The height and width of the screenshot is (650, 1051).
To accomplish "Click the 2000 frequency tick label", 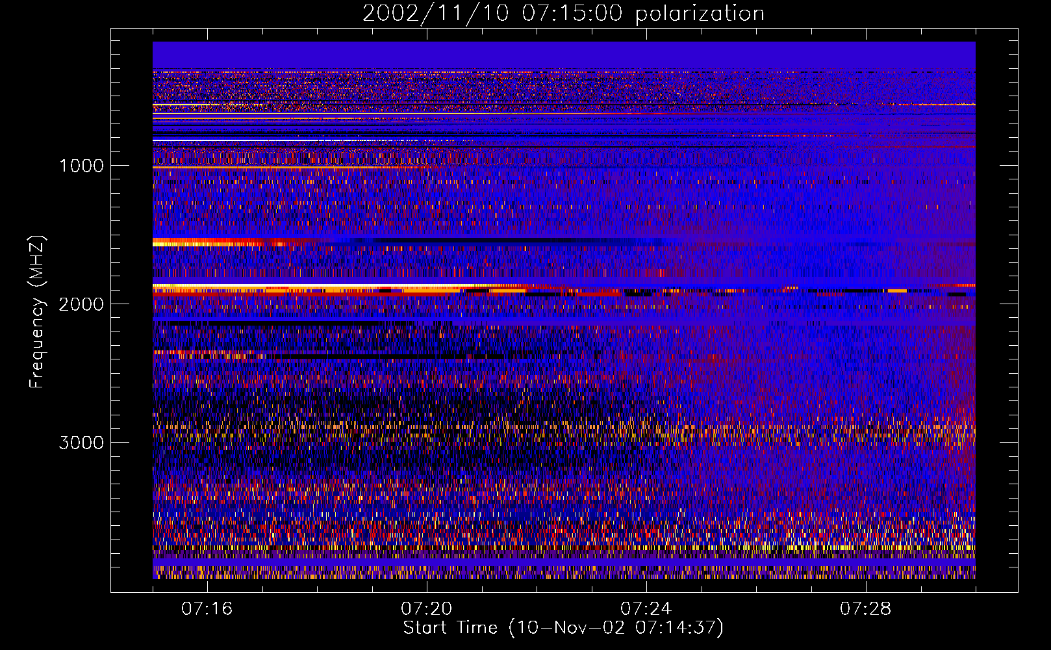I will tap(81, 304).
